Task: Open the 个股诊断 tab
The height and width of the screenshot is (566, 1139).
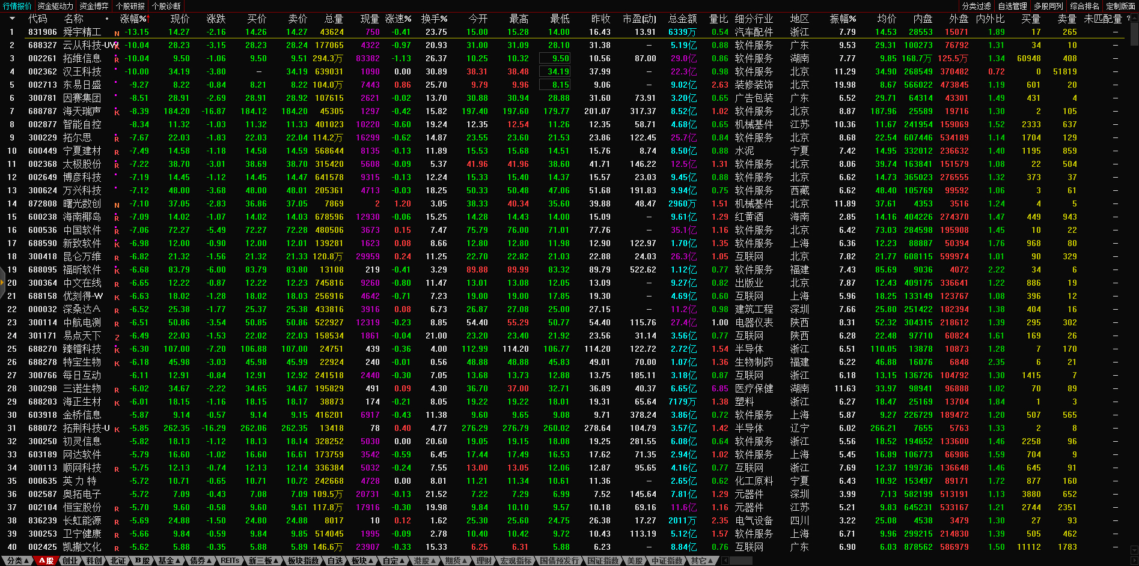Action: [x=166, y=6]
